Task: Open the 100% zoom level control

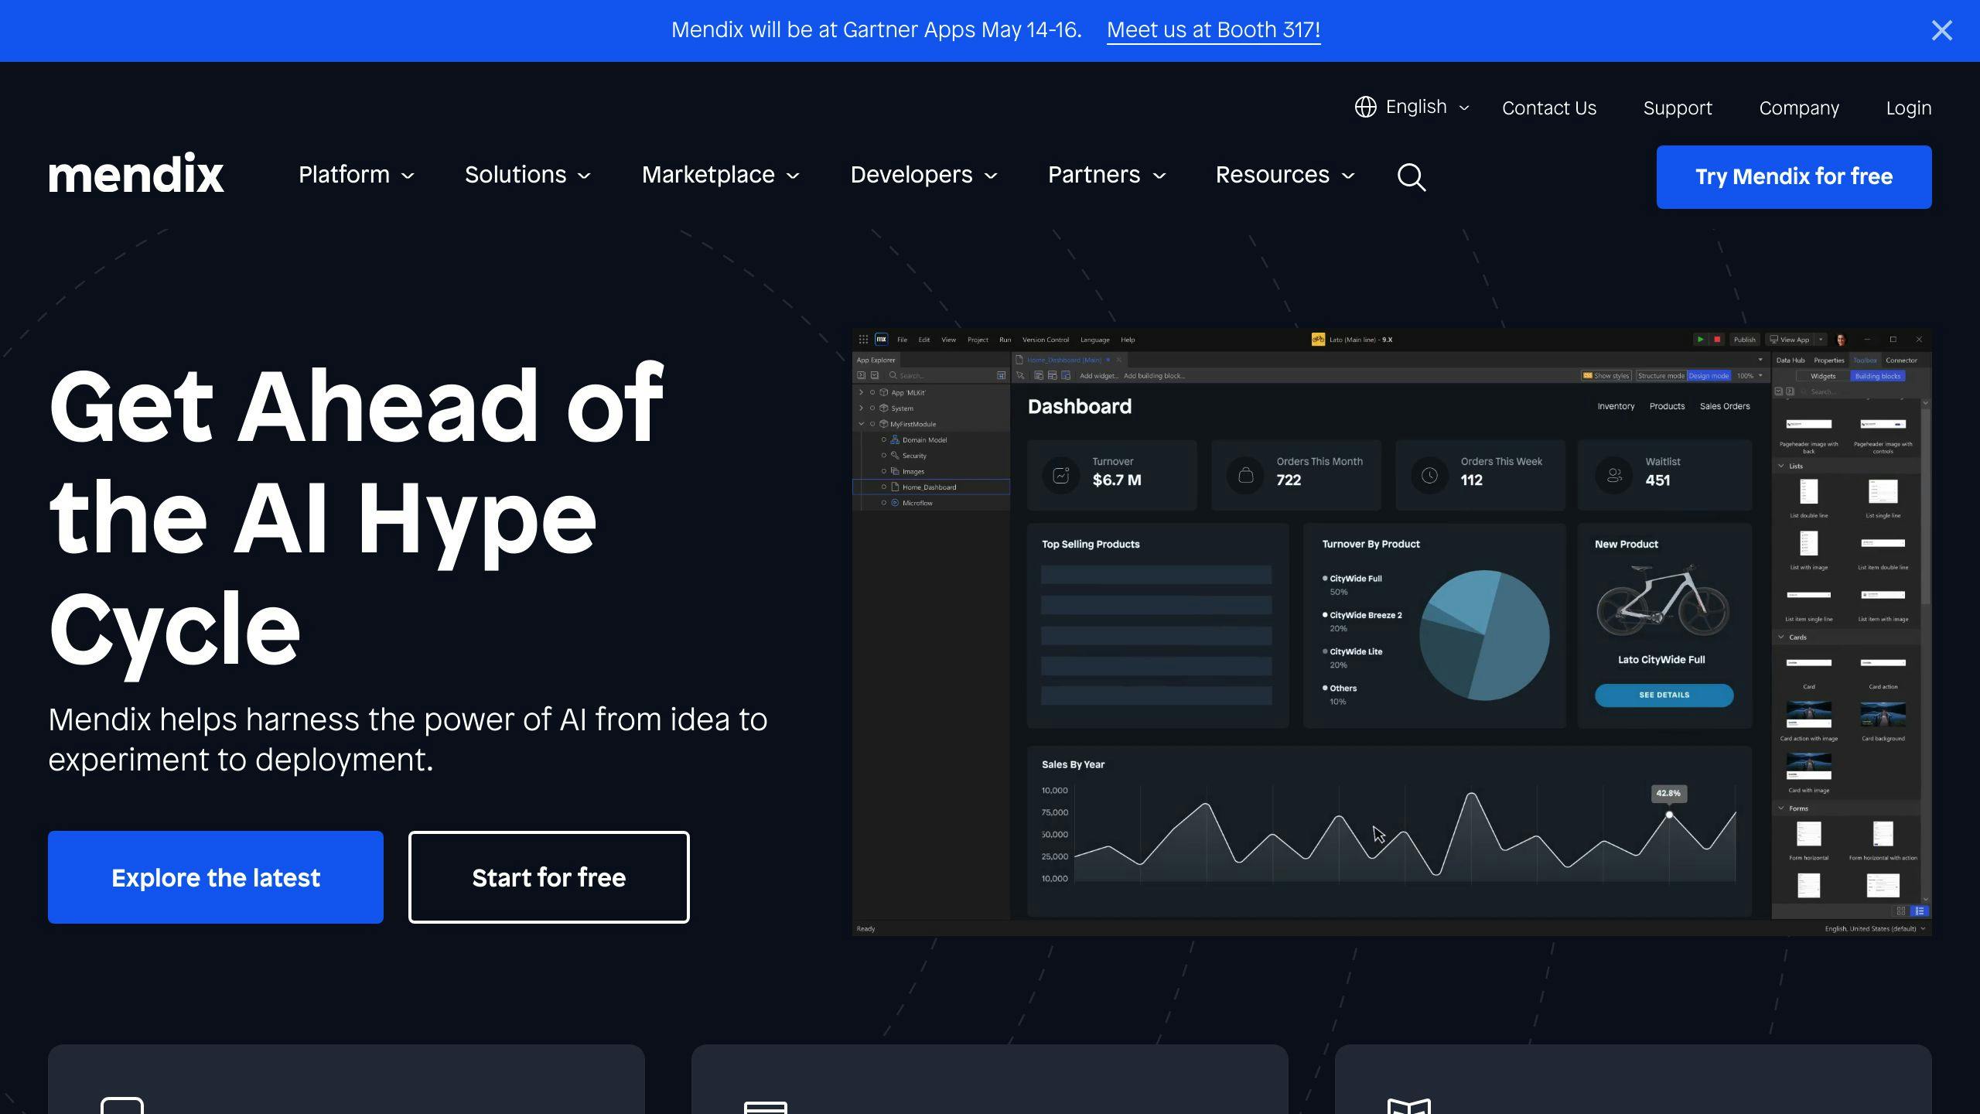Action: pyautogui.click(x=1746, y=376)
